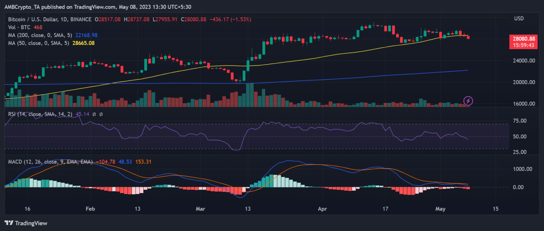Select the Vol BTC indicator legend
This screenshot has width=544, height=231.
pyautogui.click(x=19, y=27)
